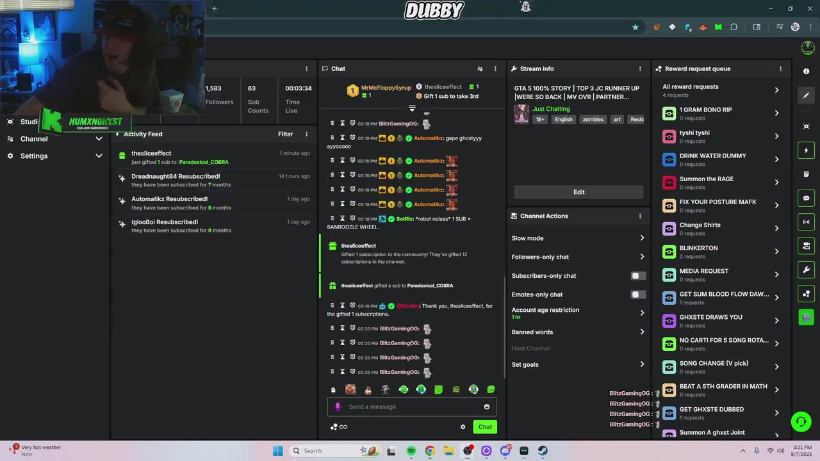Click the zombies stream tag
The width and height of the screenshot is (820, 461).
pyautogui.click(x=593, y=120)
